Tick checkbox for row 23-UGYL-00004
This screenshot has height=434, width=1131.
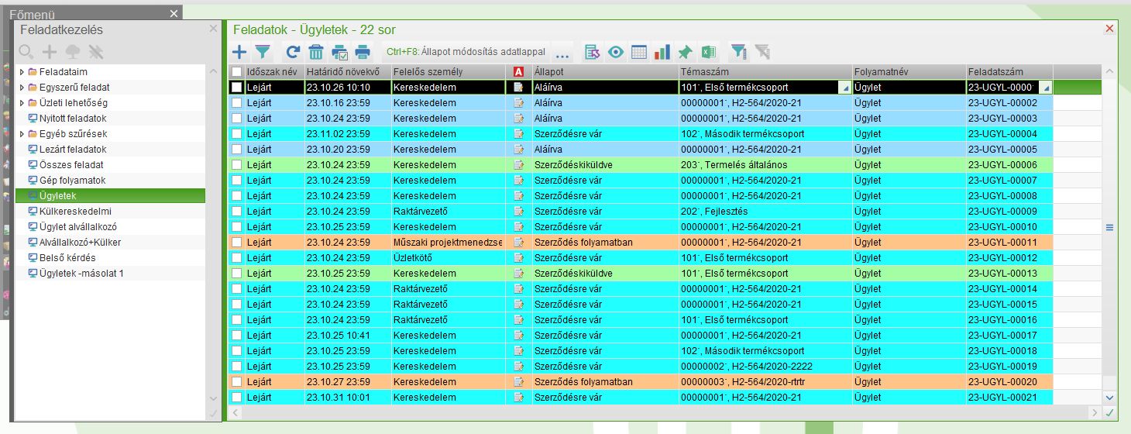coord(237,134)
